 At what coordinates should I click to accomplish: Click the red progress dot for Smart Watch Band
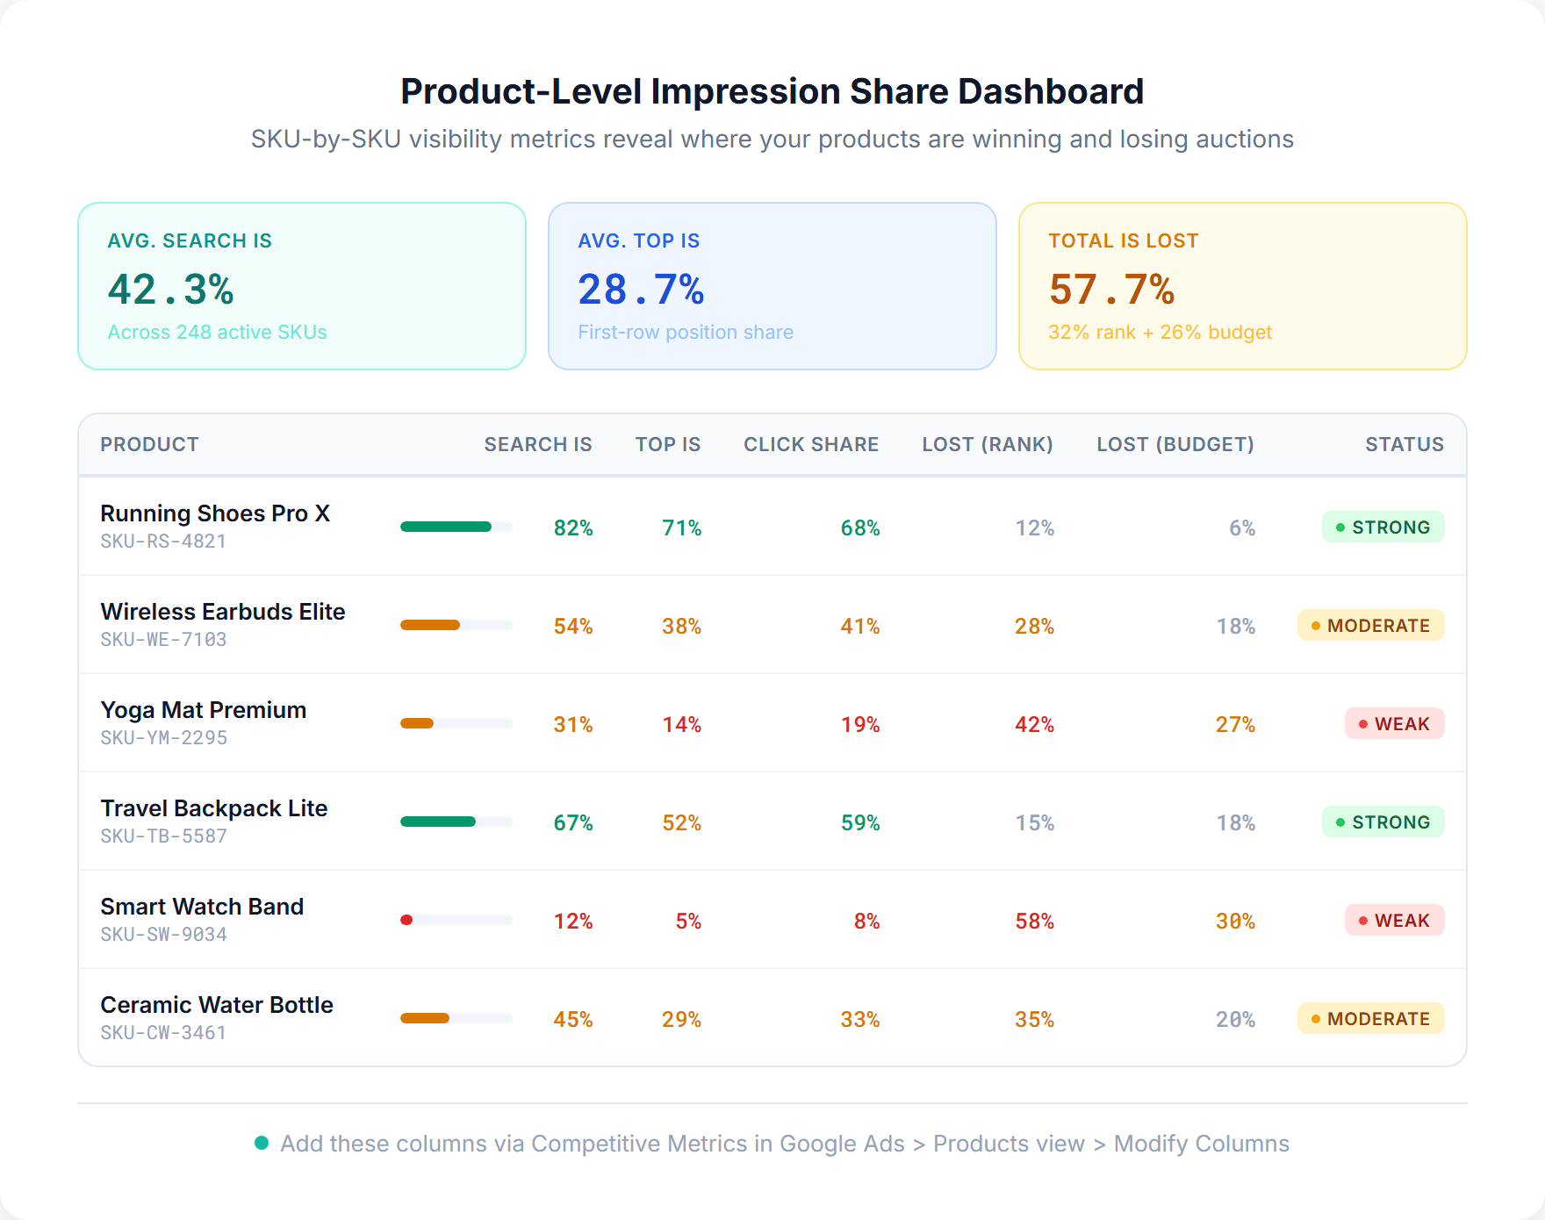tap(406, 921)
